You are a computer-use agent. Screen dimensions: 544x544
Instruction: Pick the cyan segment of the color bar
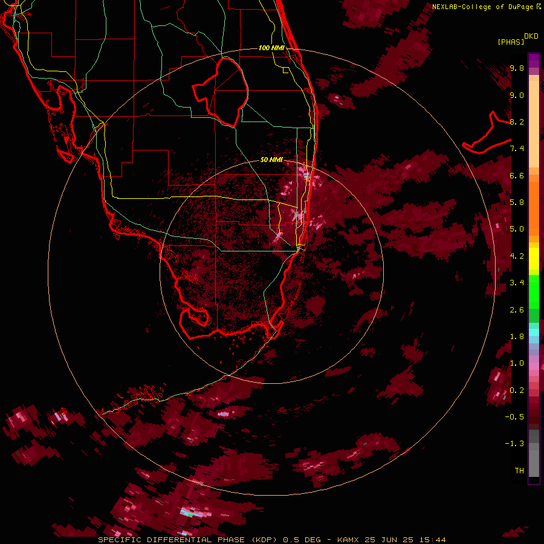(534, 332)
